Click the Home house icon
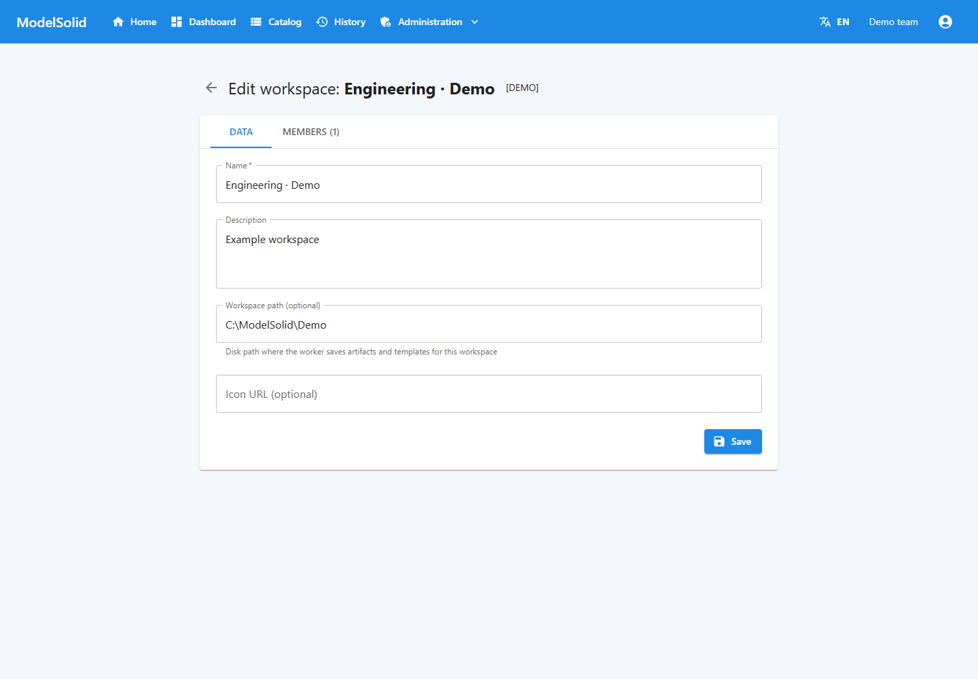Viewport: 978px width, 679px height. [118, 22]
